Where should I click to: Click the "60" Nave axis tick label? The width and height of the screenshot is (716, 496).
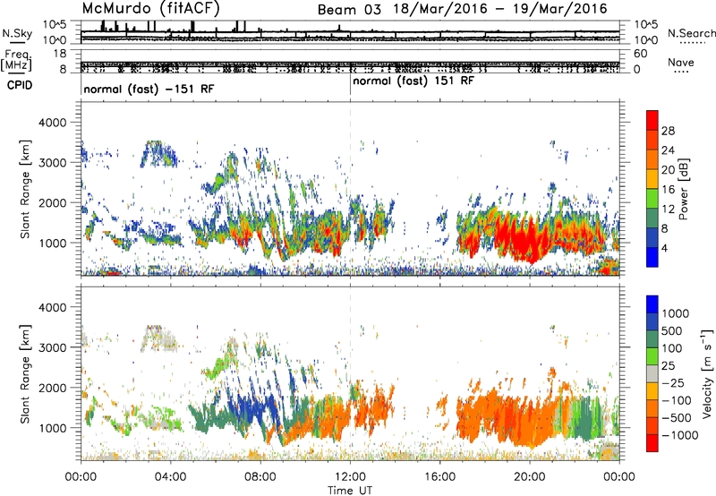pos(640,54)
